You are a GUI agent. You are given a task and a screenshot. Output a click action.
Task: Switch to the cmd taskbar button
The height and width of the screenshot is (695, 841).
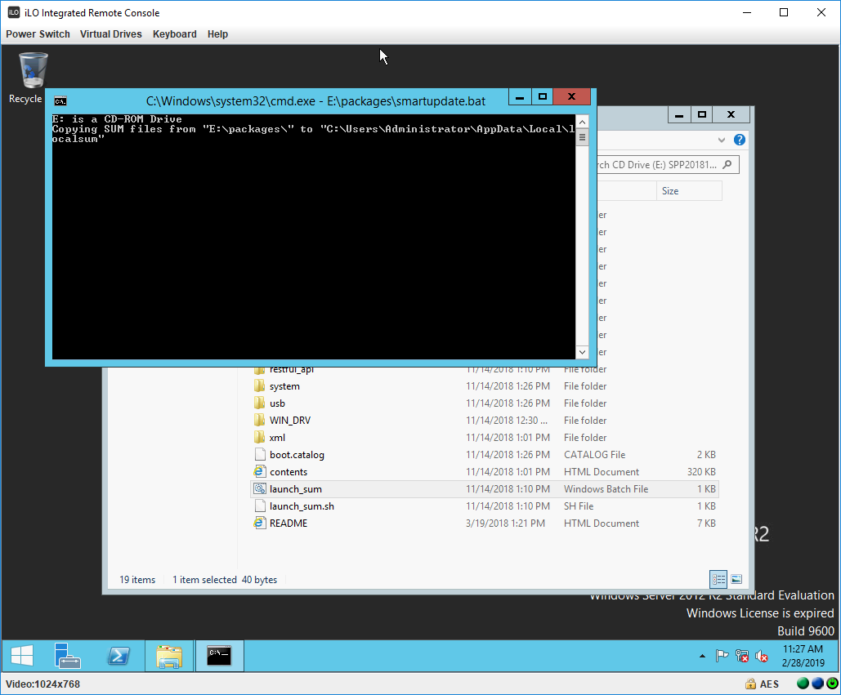pos(219,655)
